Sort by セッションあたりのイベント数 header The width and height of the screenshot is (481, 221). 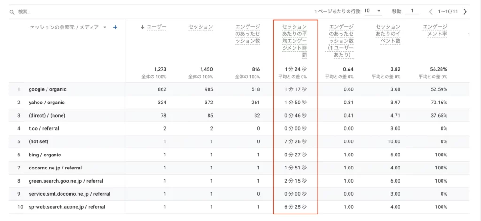(388, 34)
